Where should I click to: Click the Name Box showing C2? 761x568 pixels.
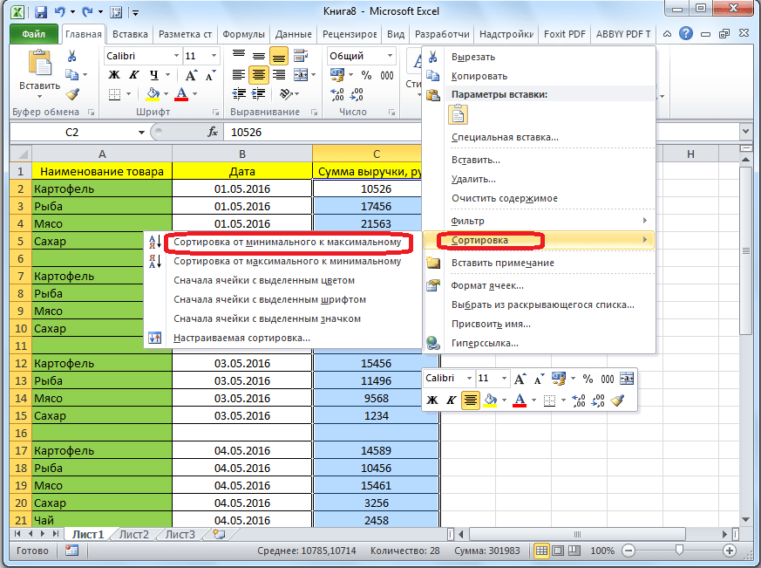(71, 132)
